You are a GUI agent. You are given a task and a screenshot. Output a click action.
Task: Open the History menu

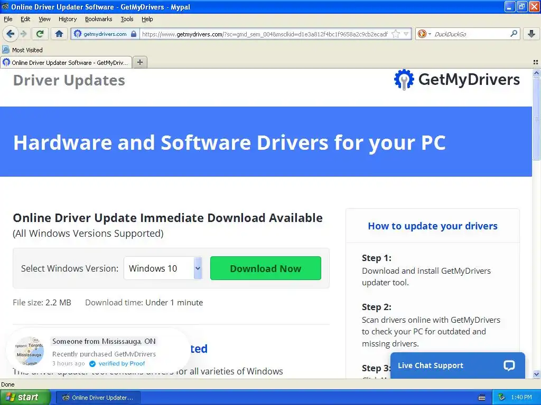(67, 19)
